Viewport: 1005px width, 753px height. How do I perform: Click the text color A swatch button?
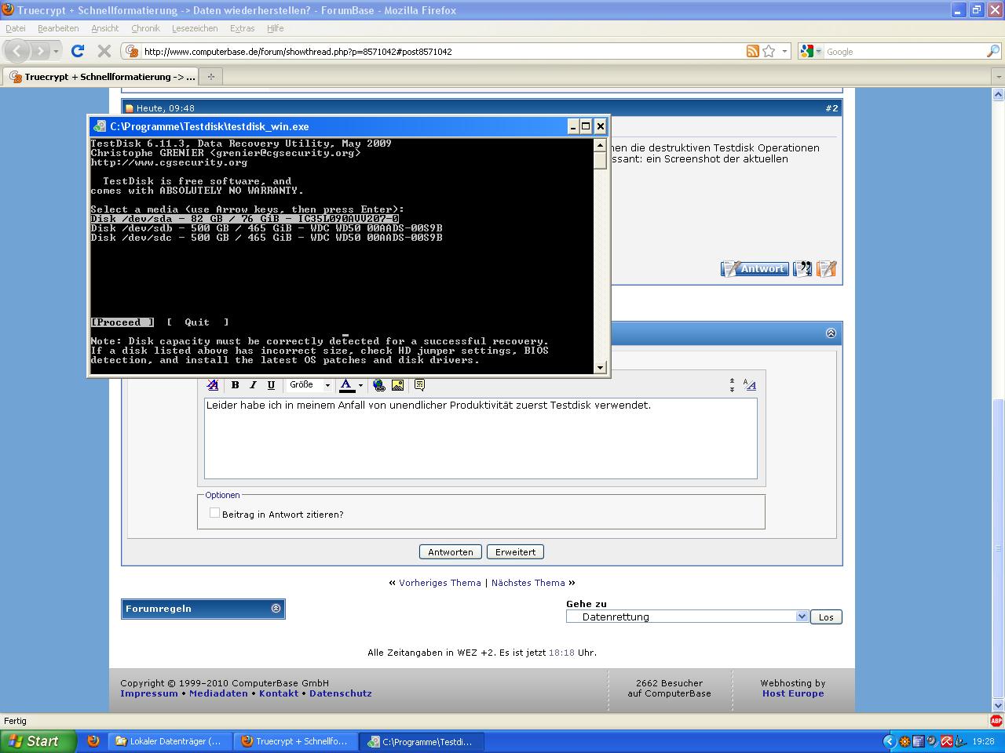tap(346, 384)
